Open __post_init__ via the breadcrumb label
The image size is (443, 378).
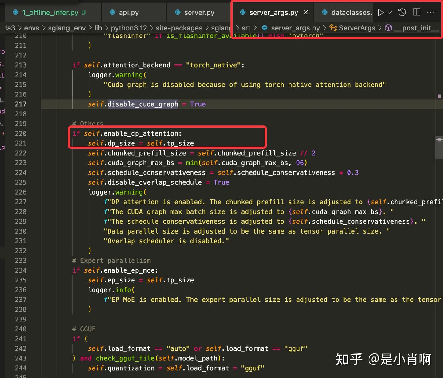pos(417,28)
